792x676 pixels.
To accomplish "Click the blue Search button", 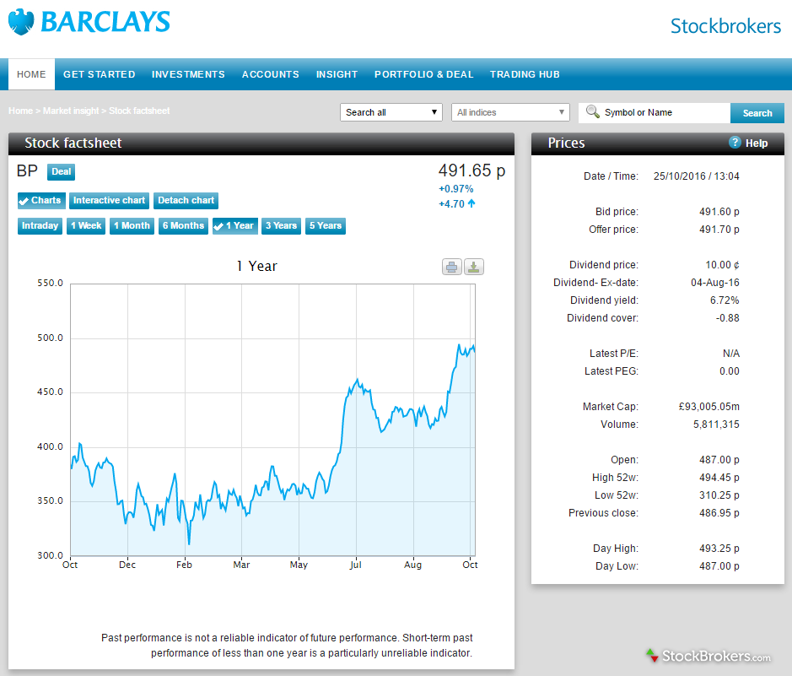I will 757,113.
